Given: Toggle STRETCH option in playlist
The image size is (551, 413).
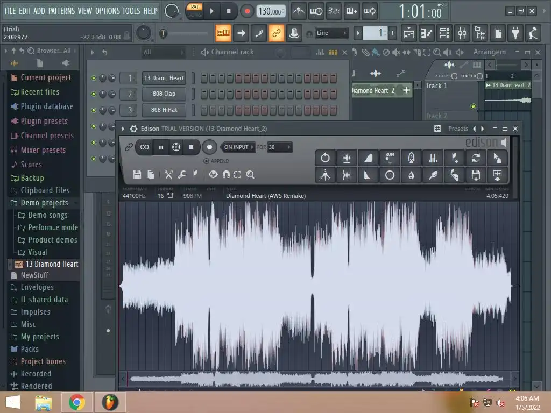Looking at the screenshot, I should [x=479, y=76].
